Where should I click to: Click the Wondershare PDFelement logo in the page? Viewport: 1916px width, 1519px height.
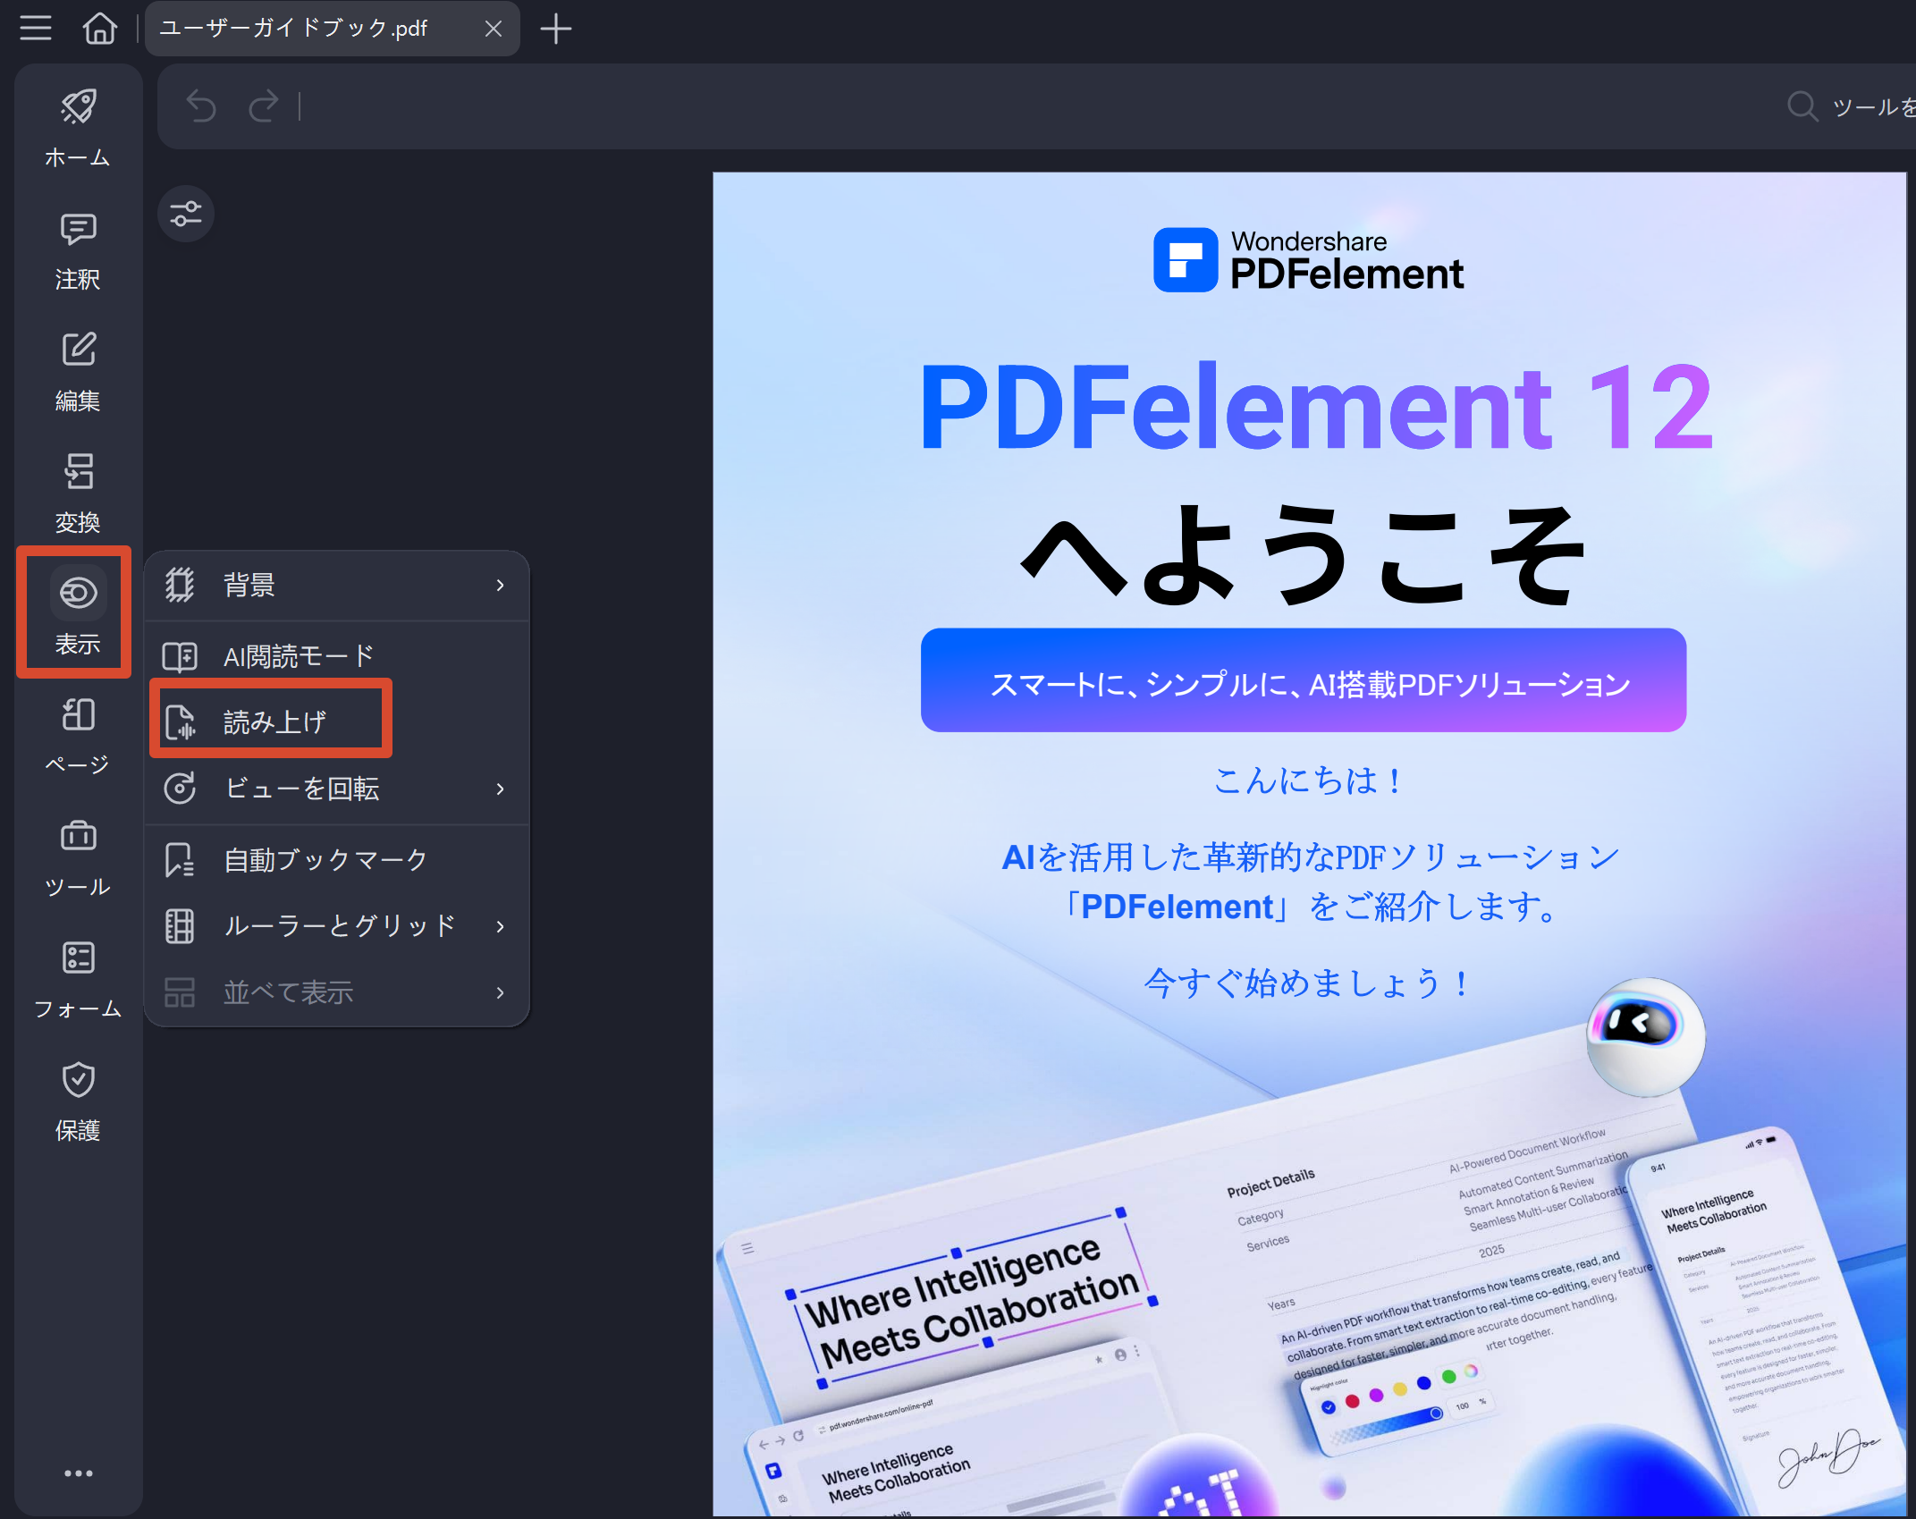point(1308,260)
